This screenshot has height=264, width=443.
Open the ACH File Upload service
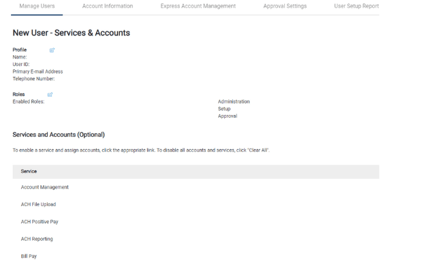click(38, 205)
